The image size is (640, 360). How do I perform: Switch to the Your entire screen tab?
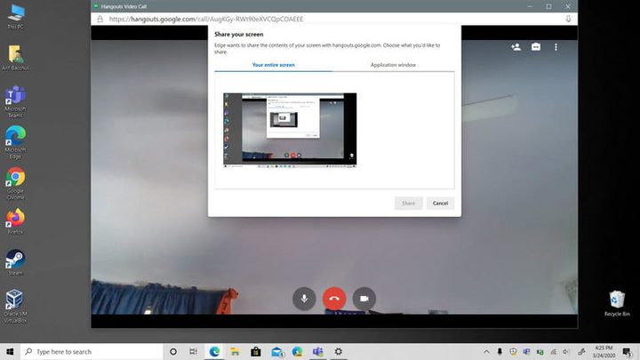[x=273, y=65]
